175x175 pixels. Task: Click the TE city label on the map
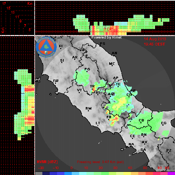coord(118,84)
